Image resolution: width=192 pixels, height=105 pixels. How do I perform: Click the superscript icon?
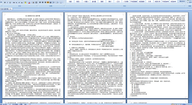[19, 3]
